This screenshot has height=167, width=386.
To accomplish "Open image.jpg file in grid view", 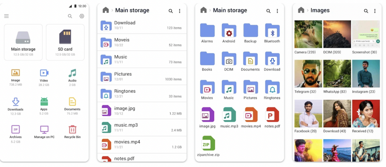I will point(207,118).
